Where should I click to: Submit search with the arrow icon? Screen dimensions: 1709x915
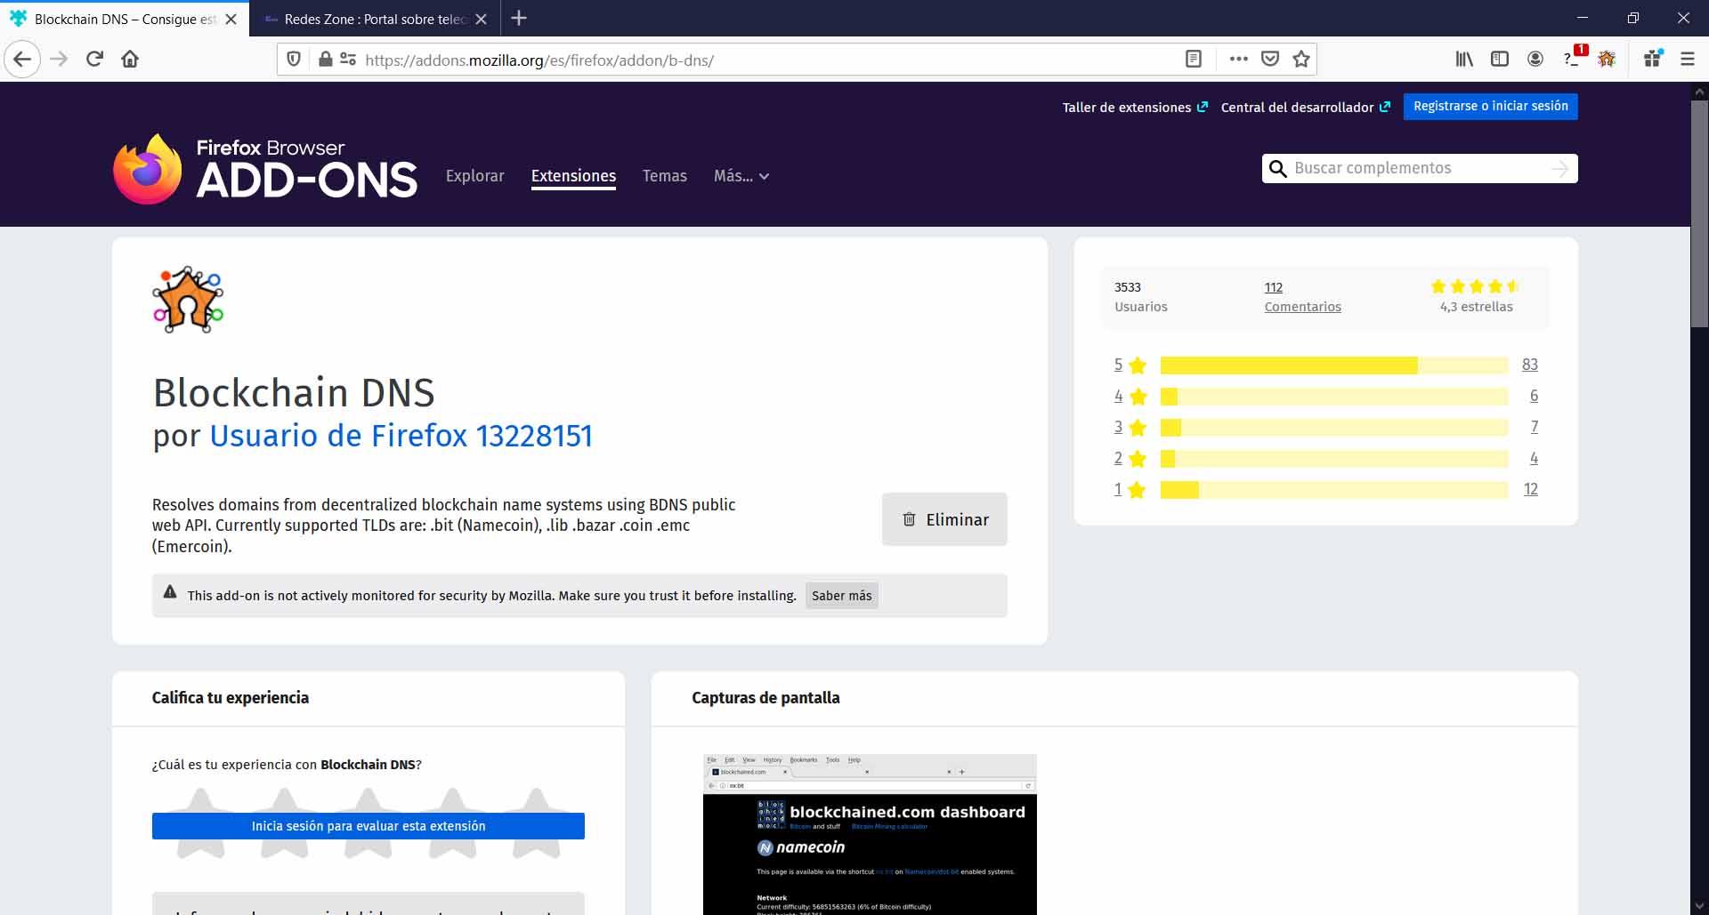(x=1560, y=169)
